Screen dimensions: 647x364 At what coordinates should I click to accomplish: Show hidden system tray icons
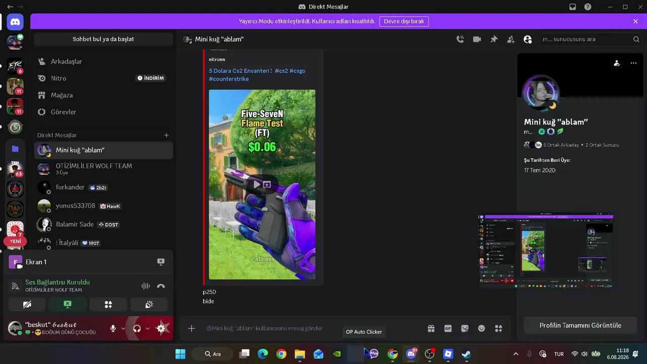(x=516, y=354)
